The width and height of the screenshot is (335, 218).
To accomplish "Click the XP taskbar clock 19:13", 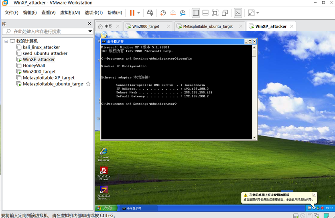I will 329,208.
